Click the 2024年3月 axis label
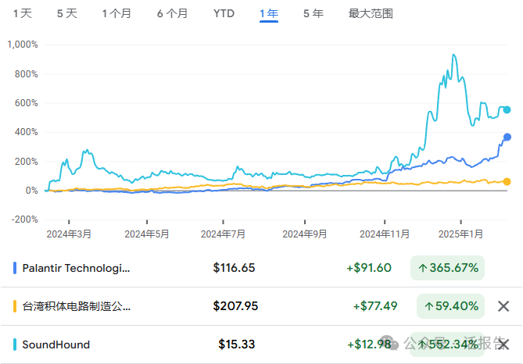523x364 pixels. coord(69,234)
